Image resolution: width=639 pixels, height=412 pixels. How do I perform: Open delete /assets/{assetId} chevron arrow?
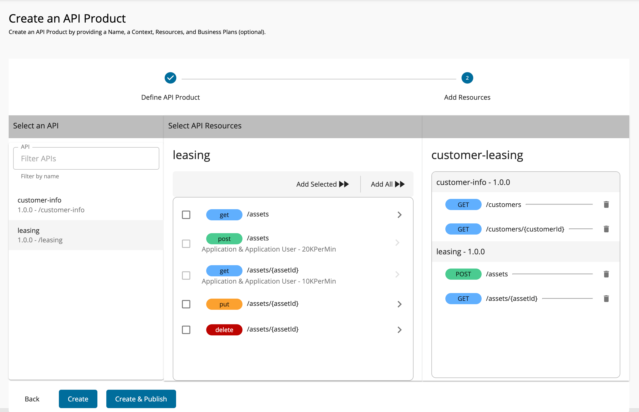[399, 330]
